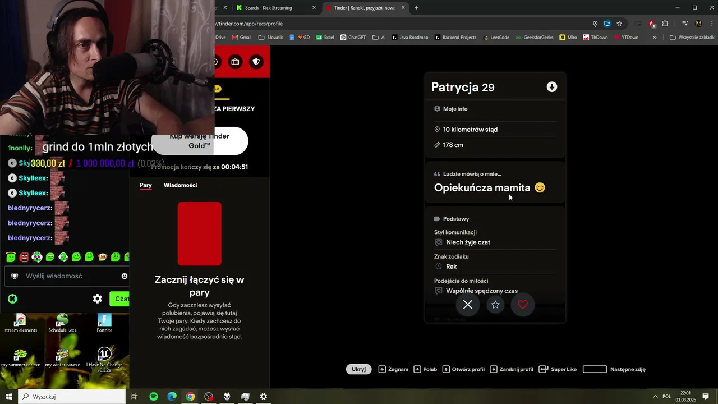
Task: Open Spotify from the taskbar
Action: (x=154, y=397)
